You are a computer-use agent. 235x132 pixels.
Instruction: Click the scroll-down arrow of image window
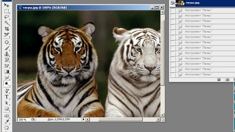click(x=162, y=115)
